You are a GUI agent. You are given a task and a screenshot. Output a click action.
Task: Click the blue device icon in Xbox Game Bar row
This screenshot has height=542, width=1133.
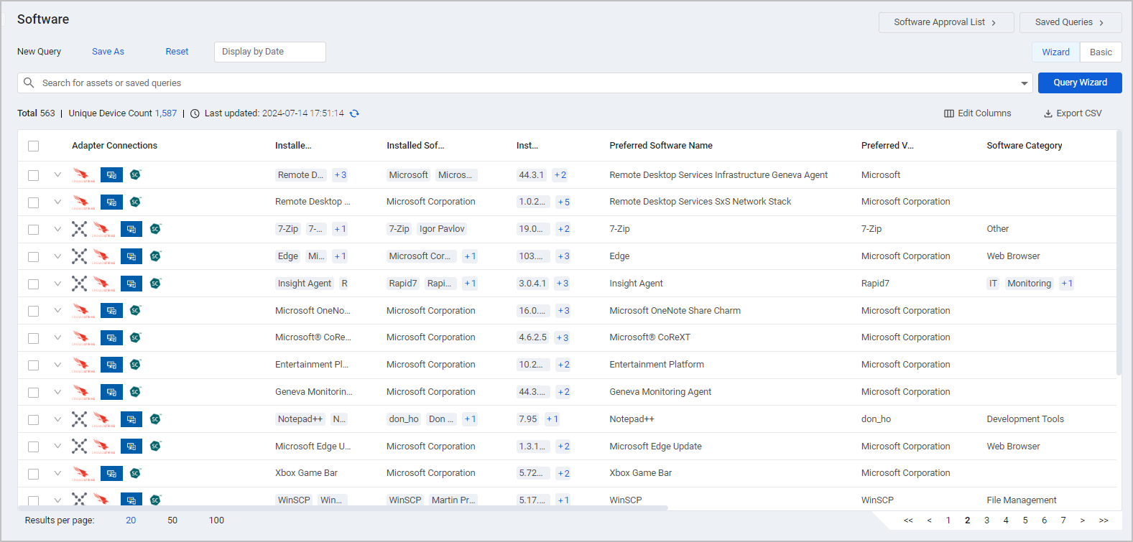point(111,474)
